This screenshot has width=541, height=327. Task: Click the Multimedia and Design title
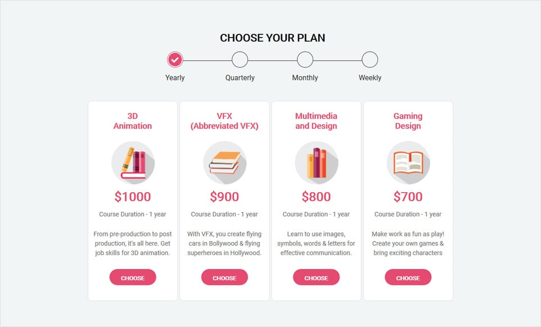tap(316, 121)
